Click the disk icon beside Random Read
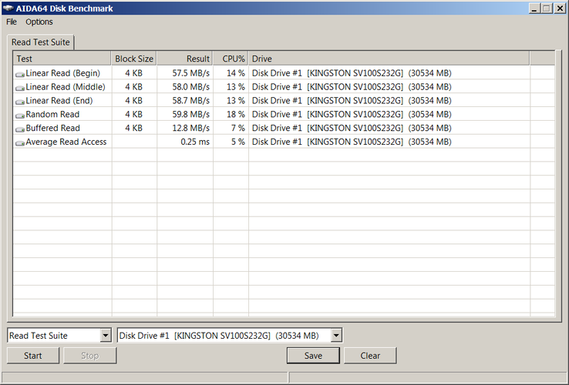 [19, 115]
